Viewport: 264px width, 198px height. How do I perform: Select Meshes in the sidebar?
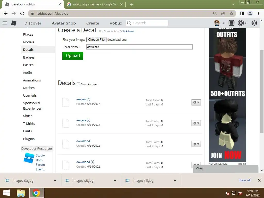point(29,88)
